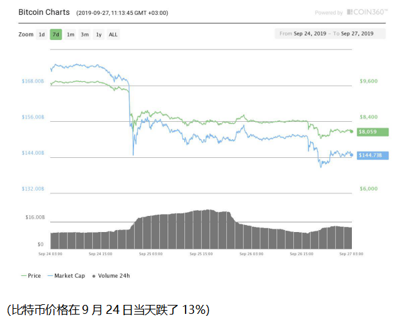This screenshot has width=397, height=321.
Task: Show ALL time range
Action: [x=113, y=34]
